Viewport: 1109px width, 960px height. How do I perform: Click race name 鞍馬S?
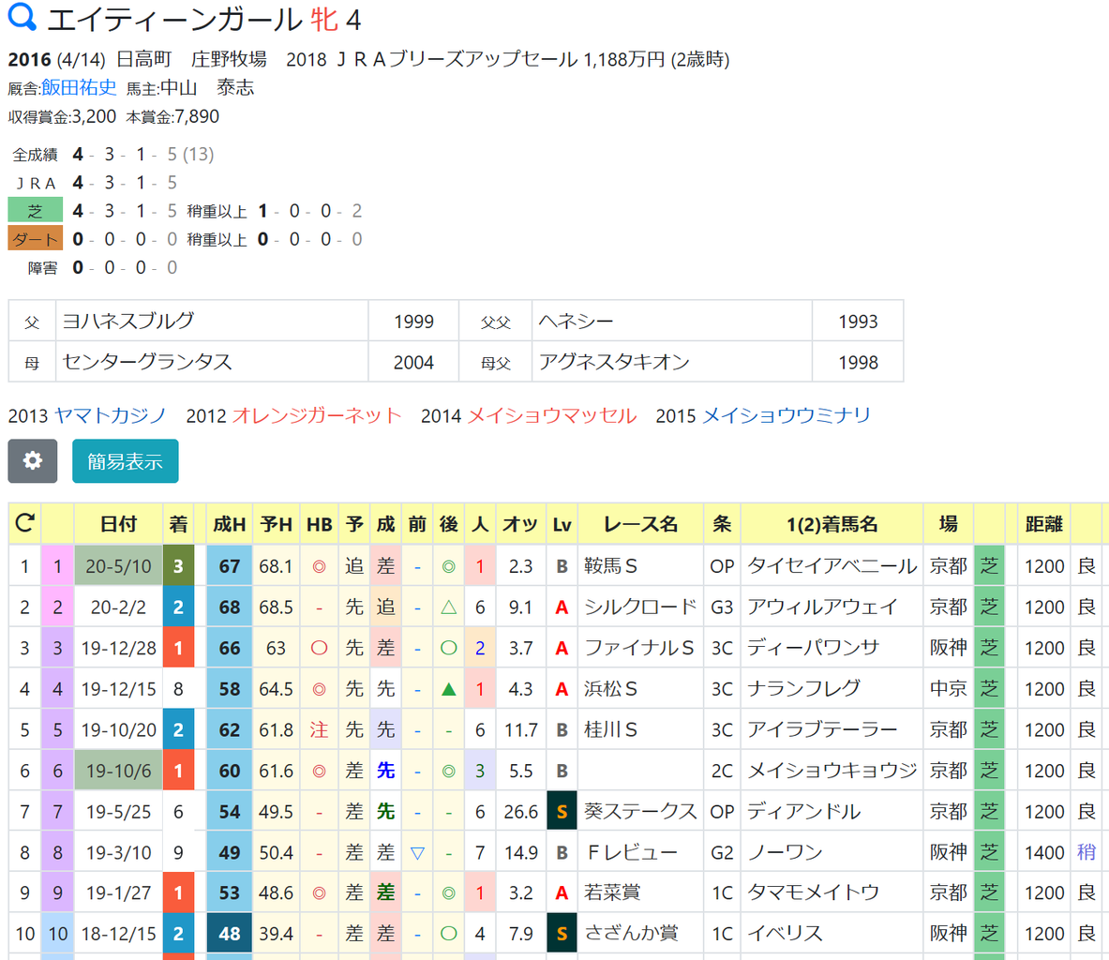610,566
